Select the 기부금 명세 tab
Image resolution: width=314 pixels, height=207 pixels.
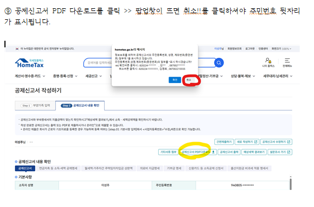[174, 168]
